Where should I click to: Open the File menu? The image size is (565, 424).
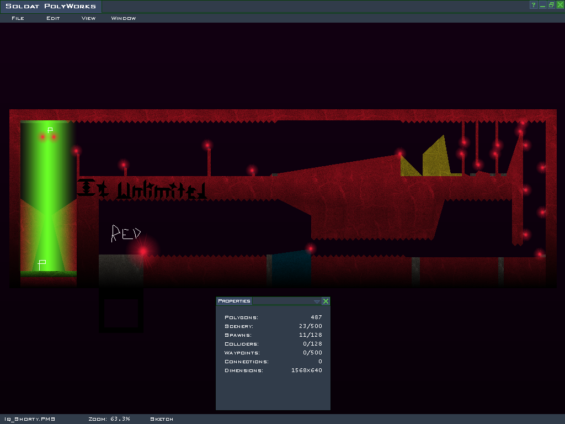[18, 18]
